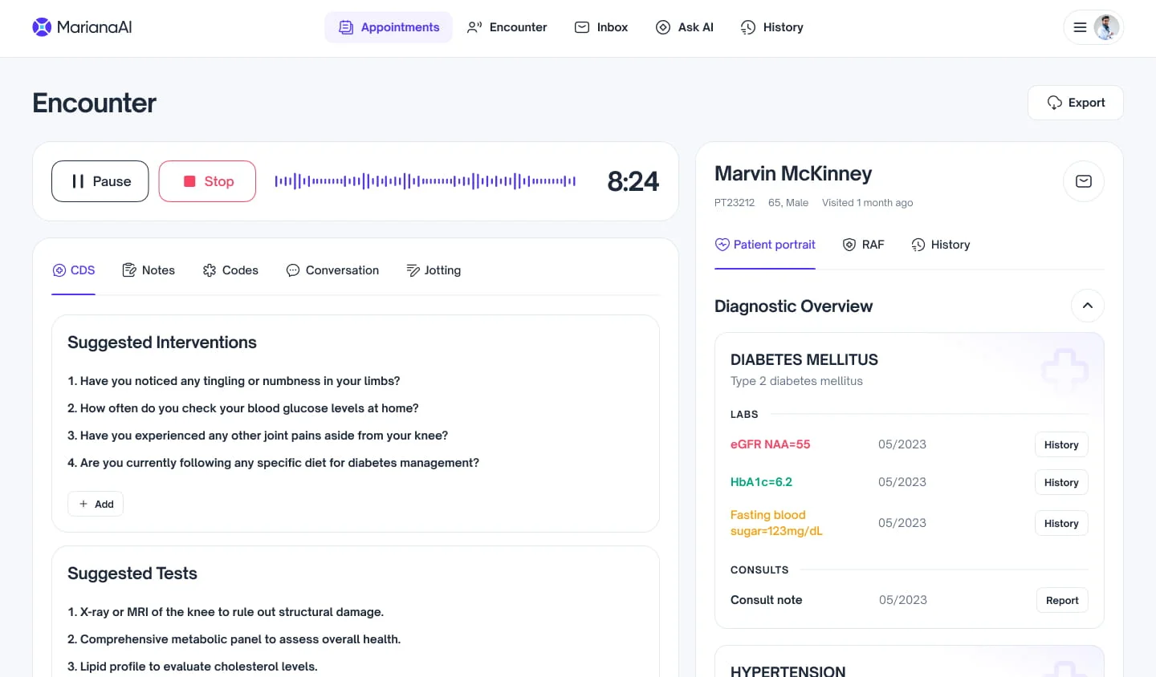1156x677 pixels.
Task: Add a suggested intervention
Action: [x=96, y=504]
